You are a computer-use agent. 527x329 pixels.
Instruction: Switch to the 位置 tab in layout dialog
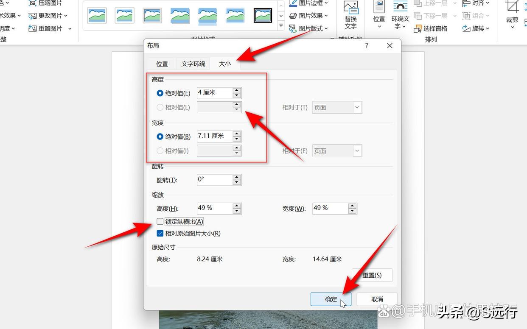162,64
